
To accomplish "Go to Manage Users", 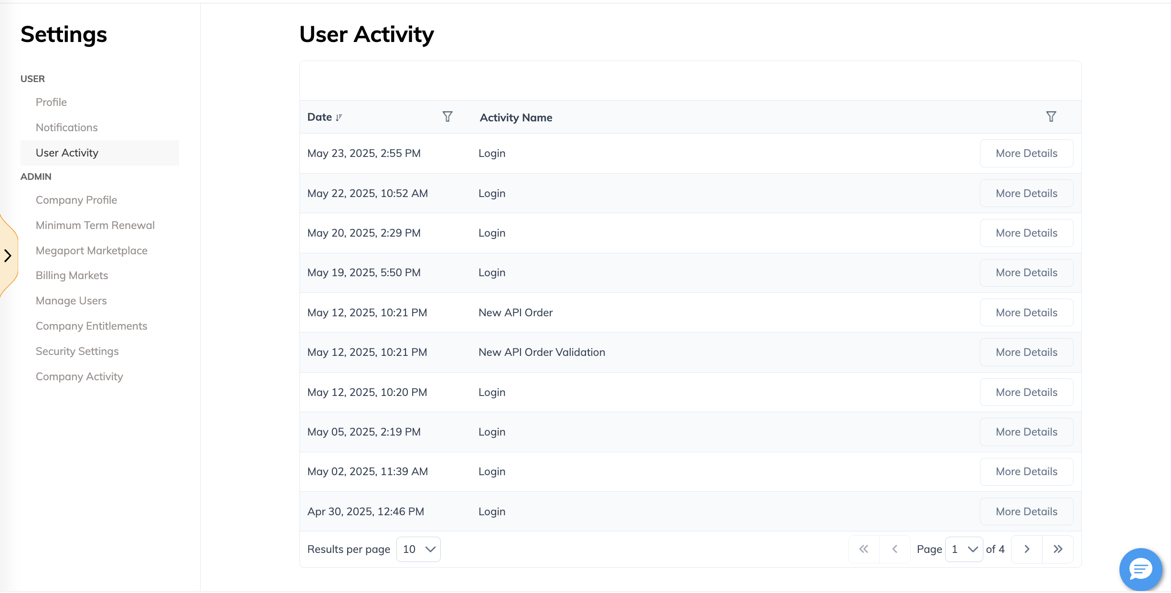I will point(71,301).
